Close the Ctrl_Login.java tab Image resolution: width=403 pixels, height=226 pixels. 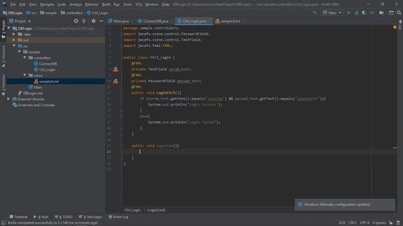pos(209,21)
